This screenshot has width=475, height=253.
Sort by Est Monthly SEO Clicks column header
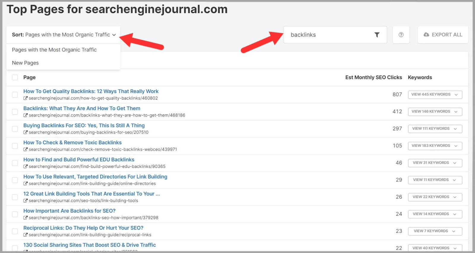(373, 77)
